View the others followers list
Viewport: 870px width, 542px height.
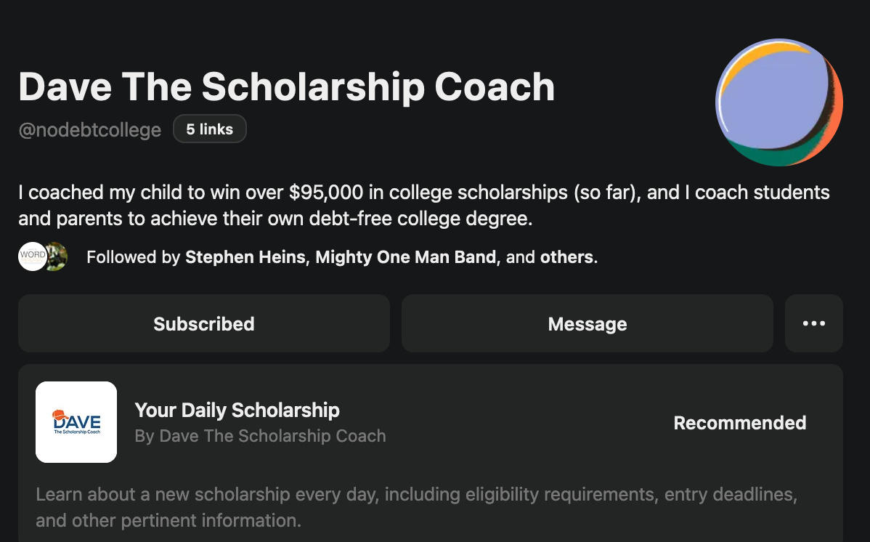tap(566, 257)
